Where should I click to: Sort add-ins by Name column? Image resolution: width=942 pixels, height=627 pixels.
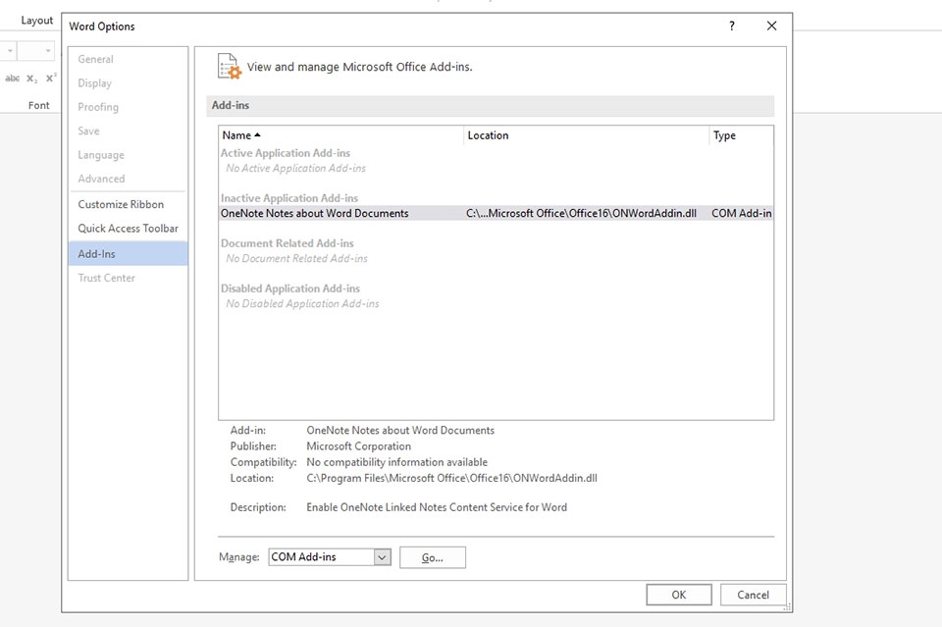341,135
